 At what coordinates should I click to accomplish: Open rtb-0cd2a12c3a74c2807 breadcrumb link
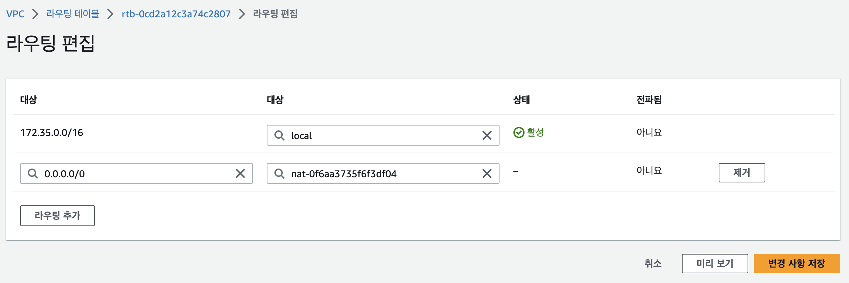click(x=176, y=14)
